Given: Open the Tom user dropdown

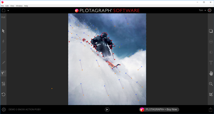Looking at the screenshot, I should pyautogui.click(x=202, y=10).
